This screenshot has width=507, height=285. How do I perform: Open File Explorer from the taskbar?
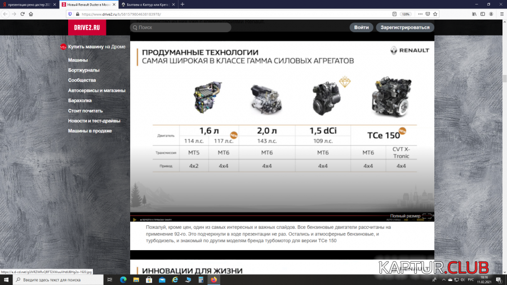[136, 280]
